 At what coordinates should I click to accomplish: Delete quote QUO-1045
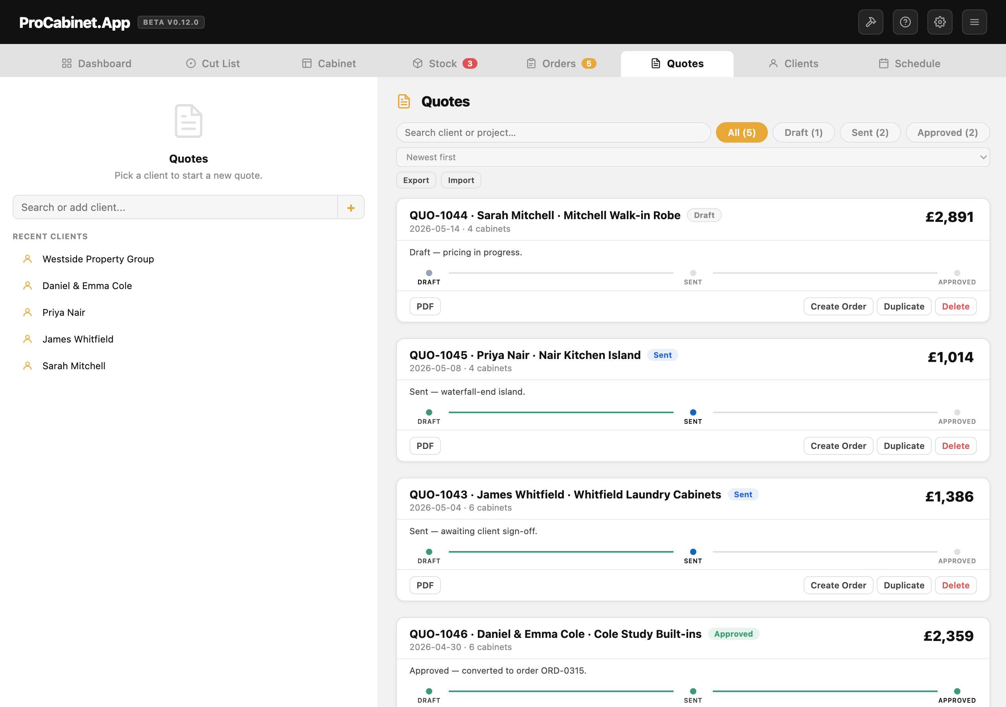tap(956, 445)
